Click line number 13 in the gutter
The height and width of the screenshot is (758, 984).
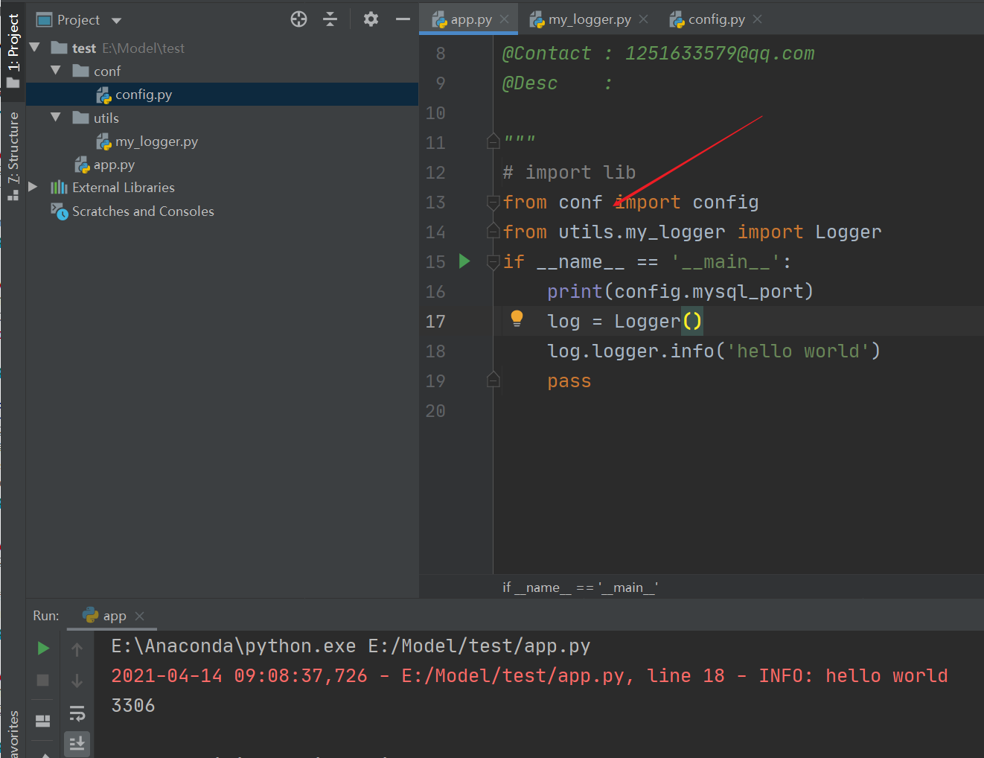435,203
